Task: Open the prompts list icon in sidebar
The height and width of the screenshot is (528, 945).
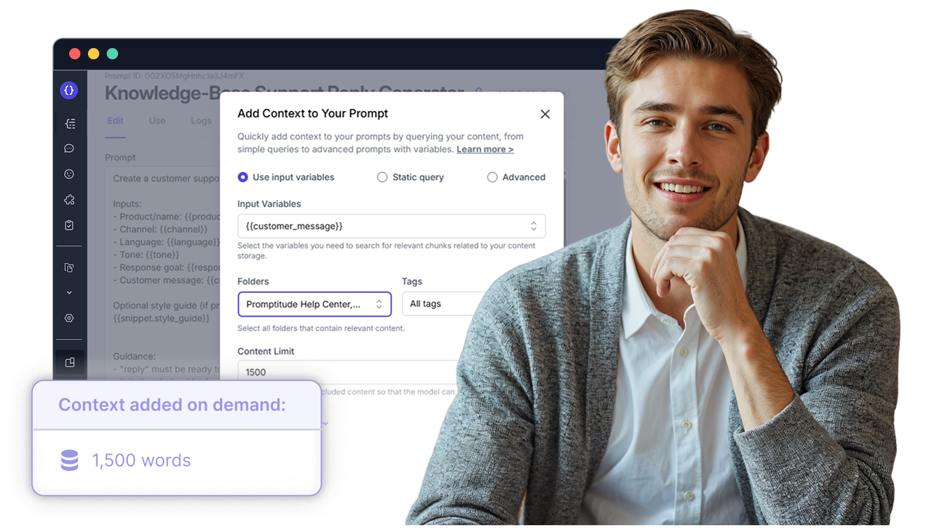Action: point(70,123)
